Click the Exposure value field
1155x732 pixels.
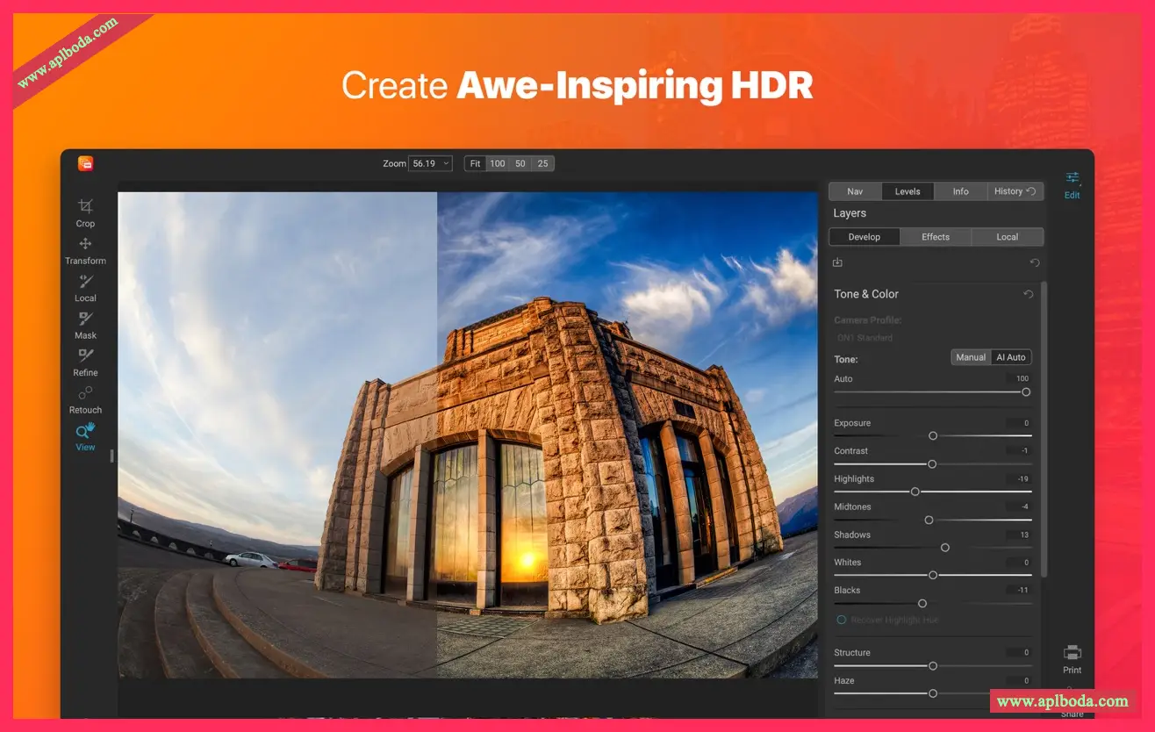pos(1018,423)
